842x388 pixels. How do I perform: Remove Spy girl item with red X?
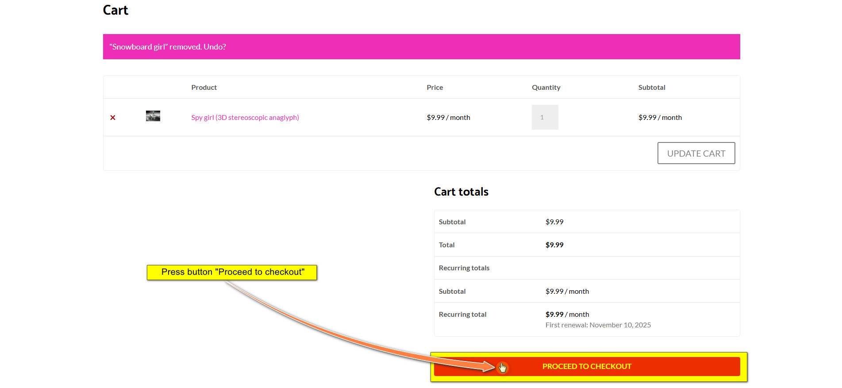[113, 118]
